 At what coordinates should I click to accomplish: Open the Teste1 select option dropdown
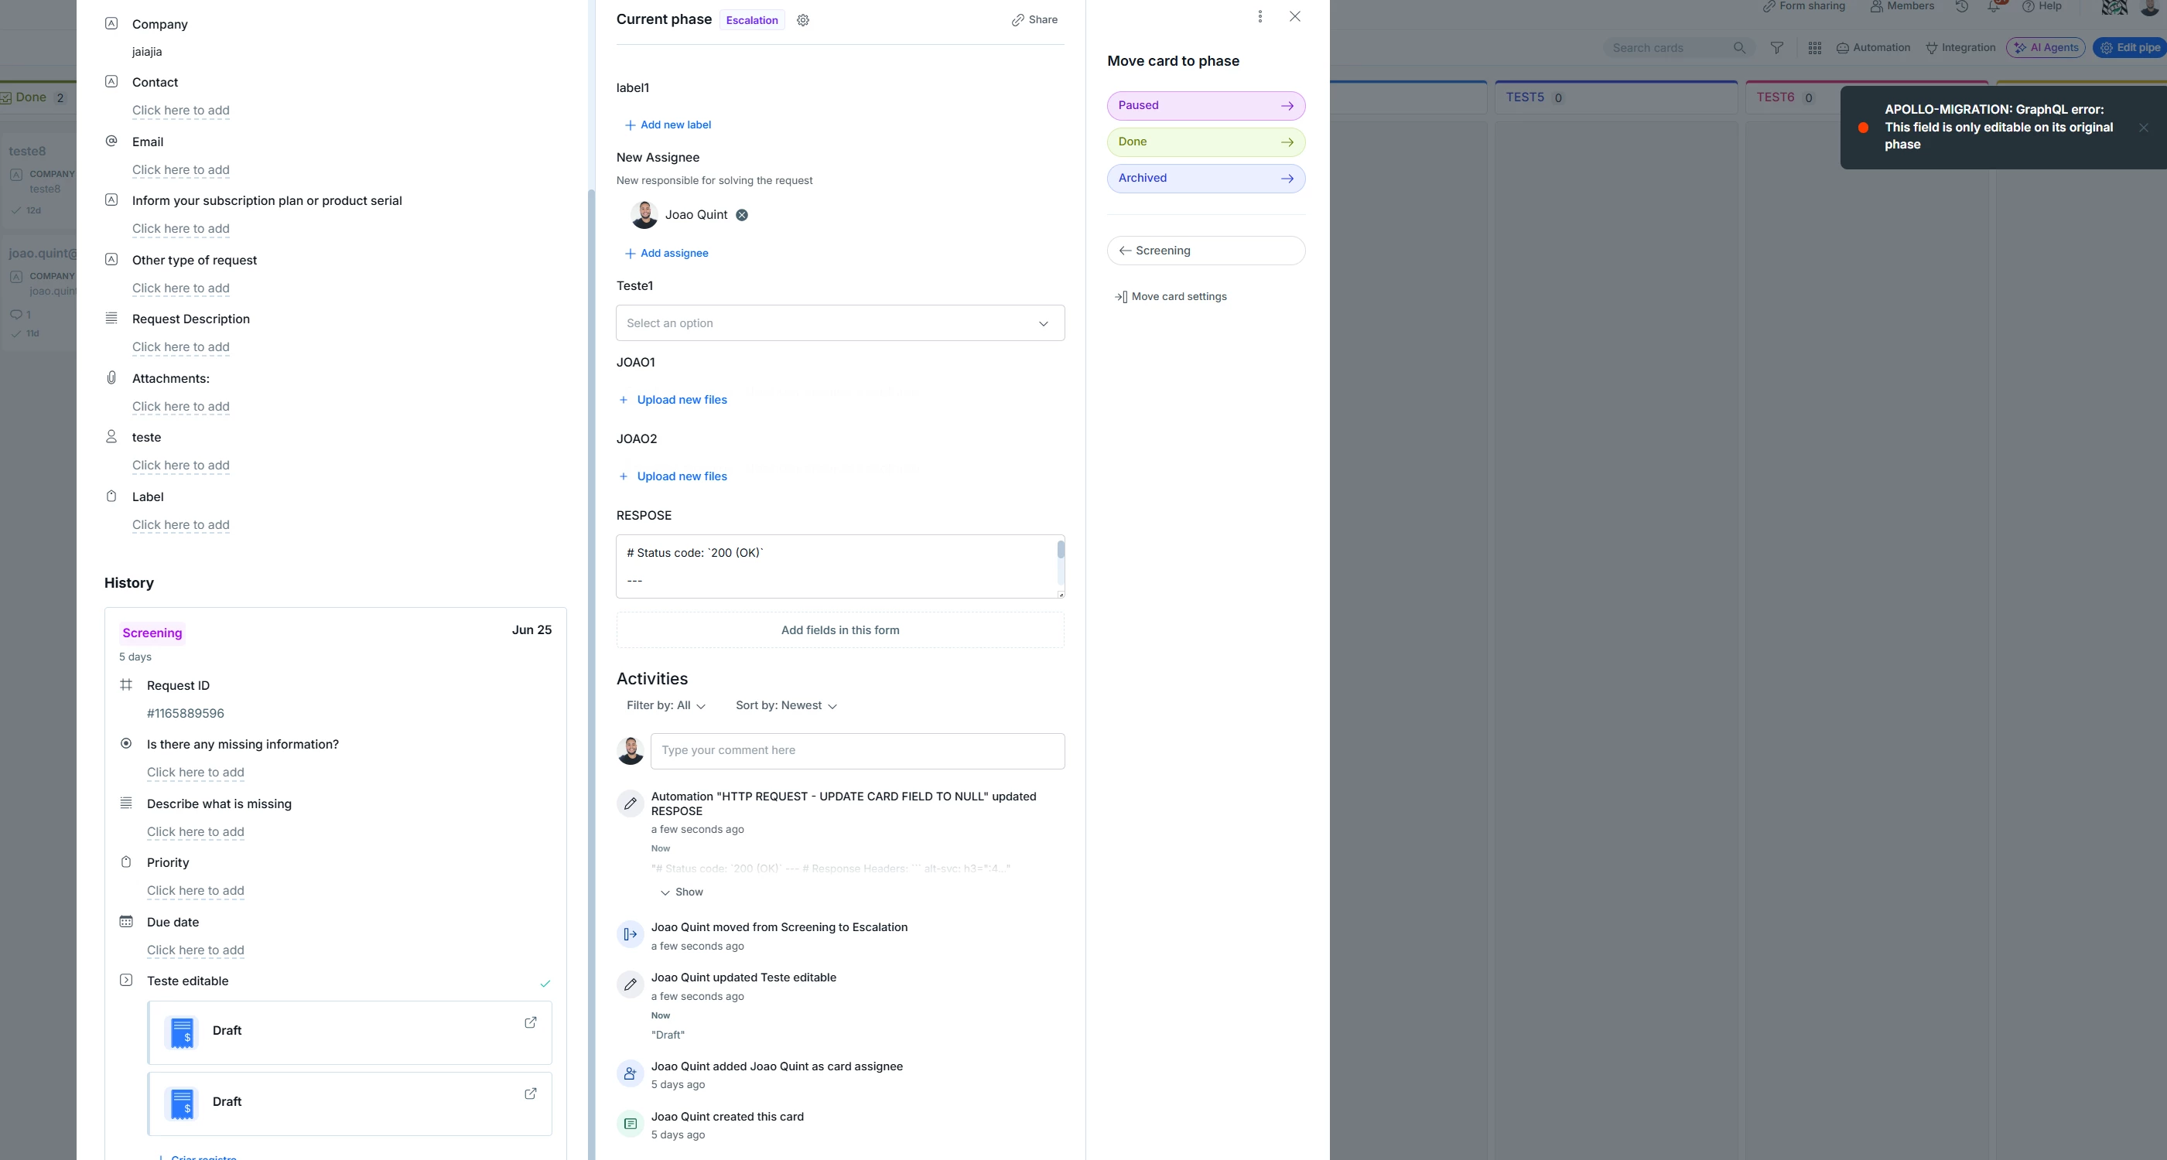coord(840,323)
